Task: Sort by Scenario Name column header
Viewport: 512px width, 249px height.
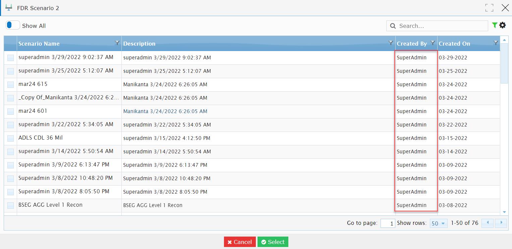Action: coord(39,44)
